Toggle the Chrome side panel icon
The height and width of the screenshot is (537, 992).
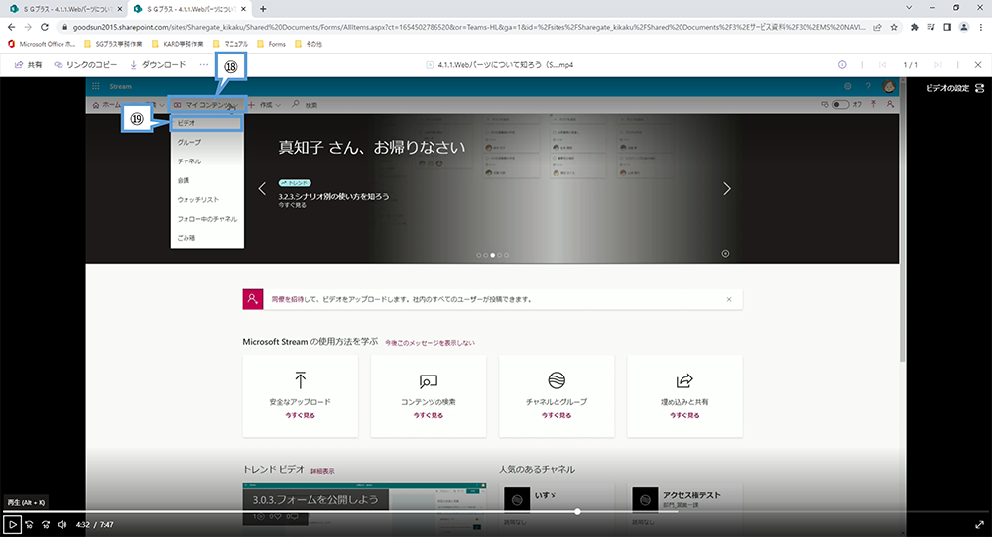coord(947,27)
